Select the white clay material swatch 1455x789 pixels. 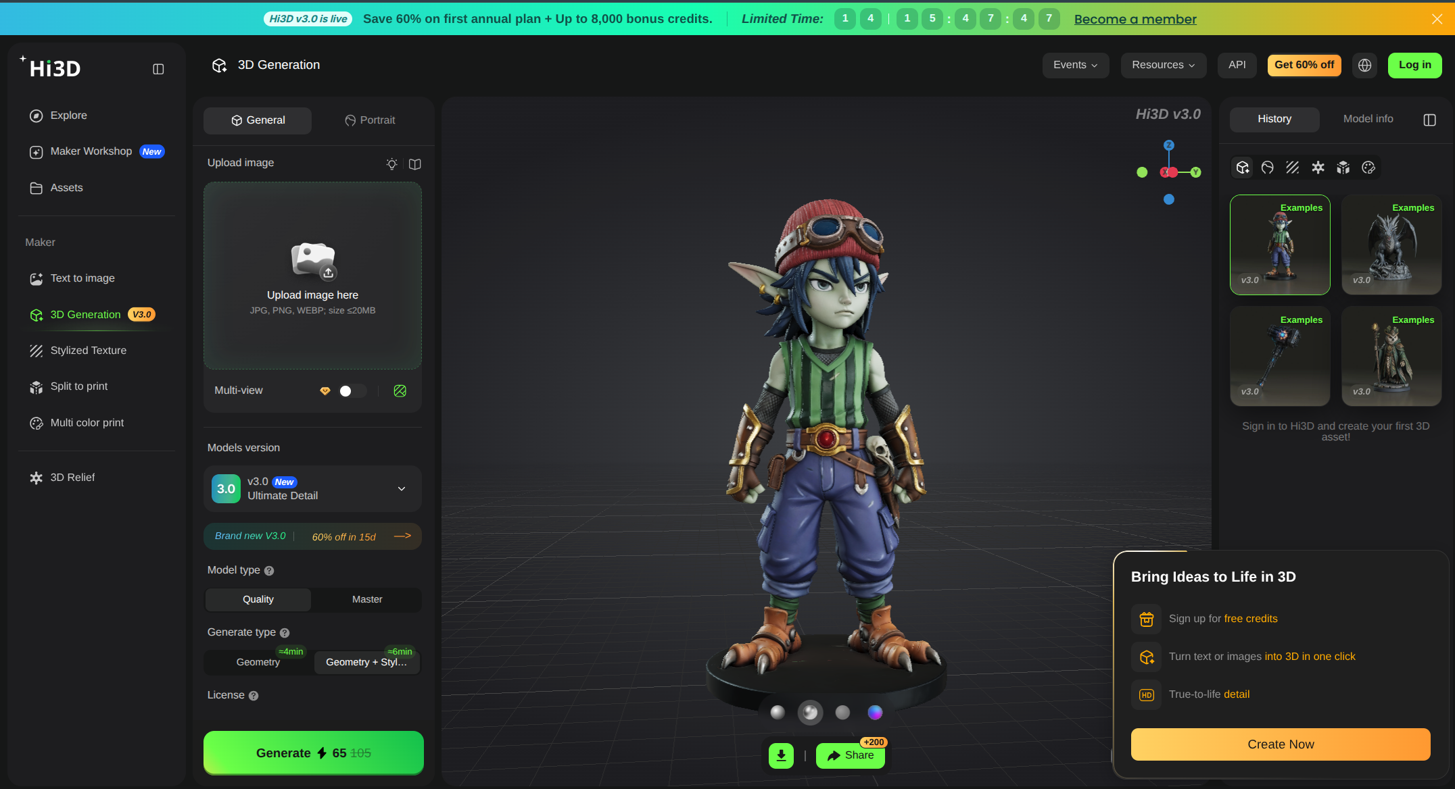[778, 712]
